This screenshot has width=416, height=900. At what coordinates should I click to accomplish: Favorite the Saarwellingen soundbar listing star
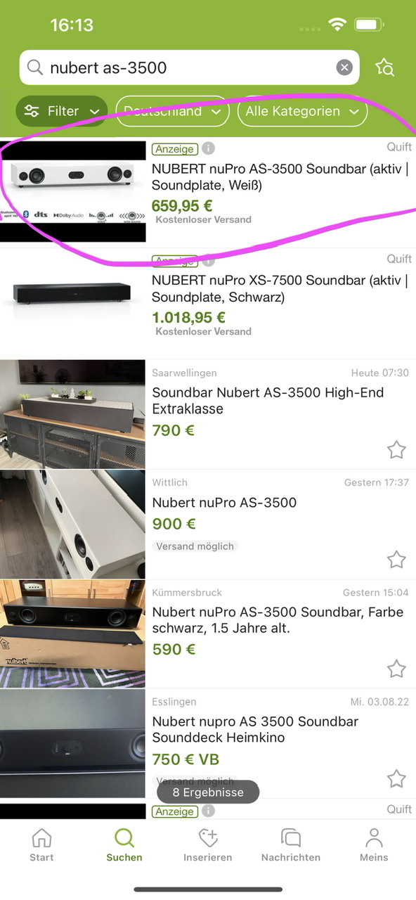click(396, 450)
